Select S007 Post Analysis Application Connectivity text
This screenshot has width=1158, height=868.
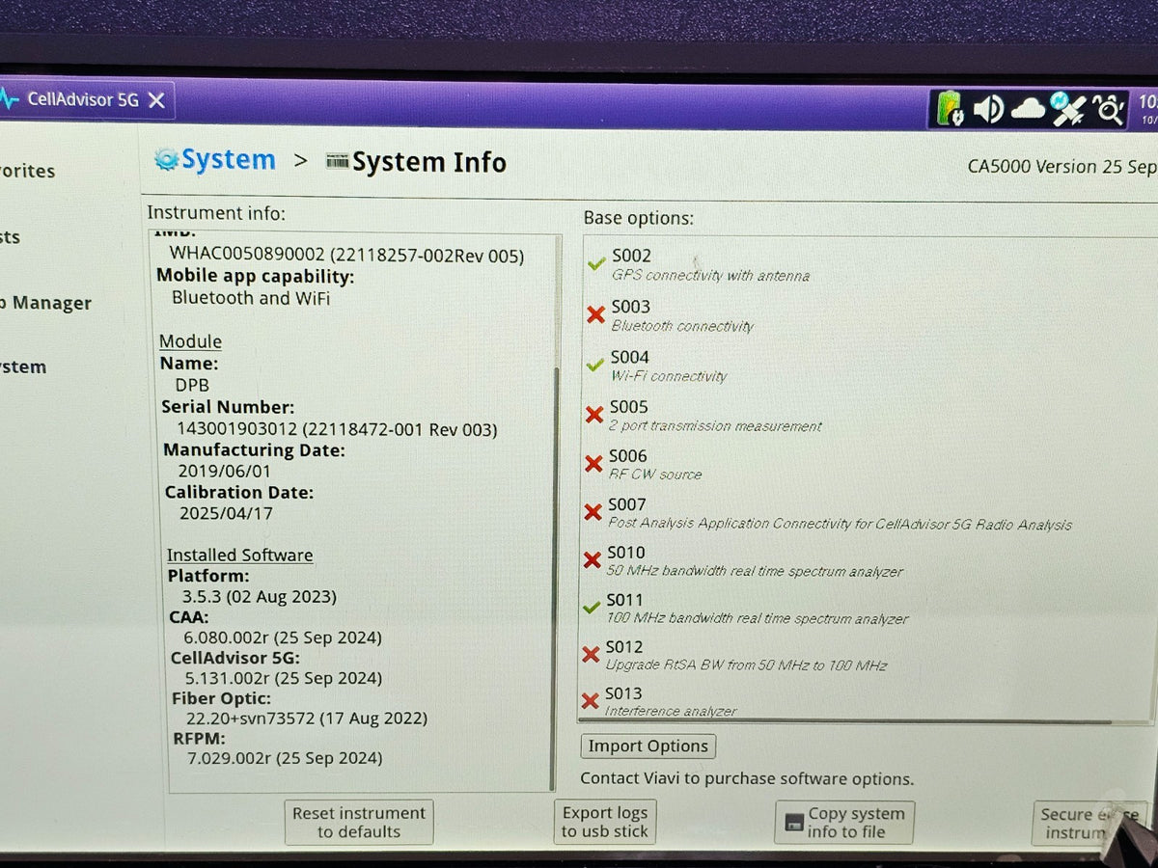(x=840, y=513)
